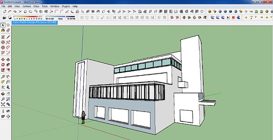The image size is (273, 140).
Task: Open the Plugins menu
Action: point(66,6)
